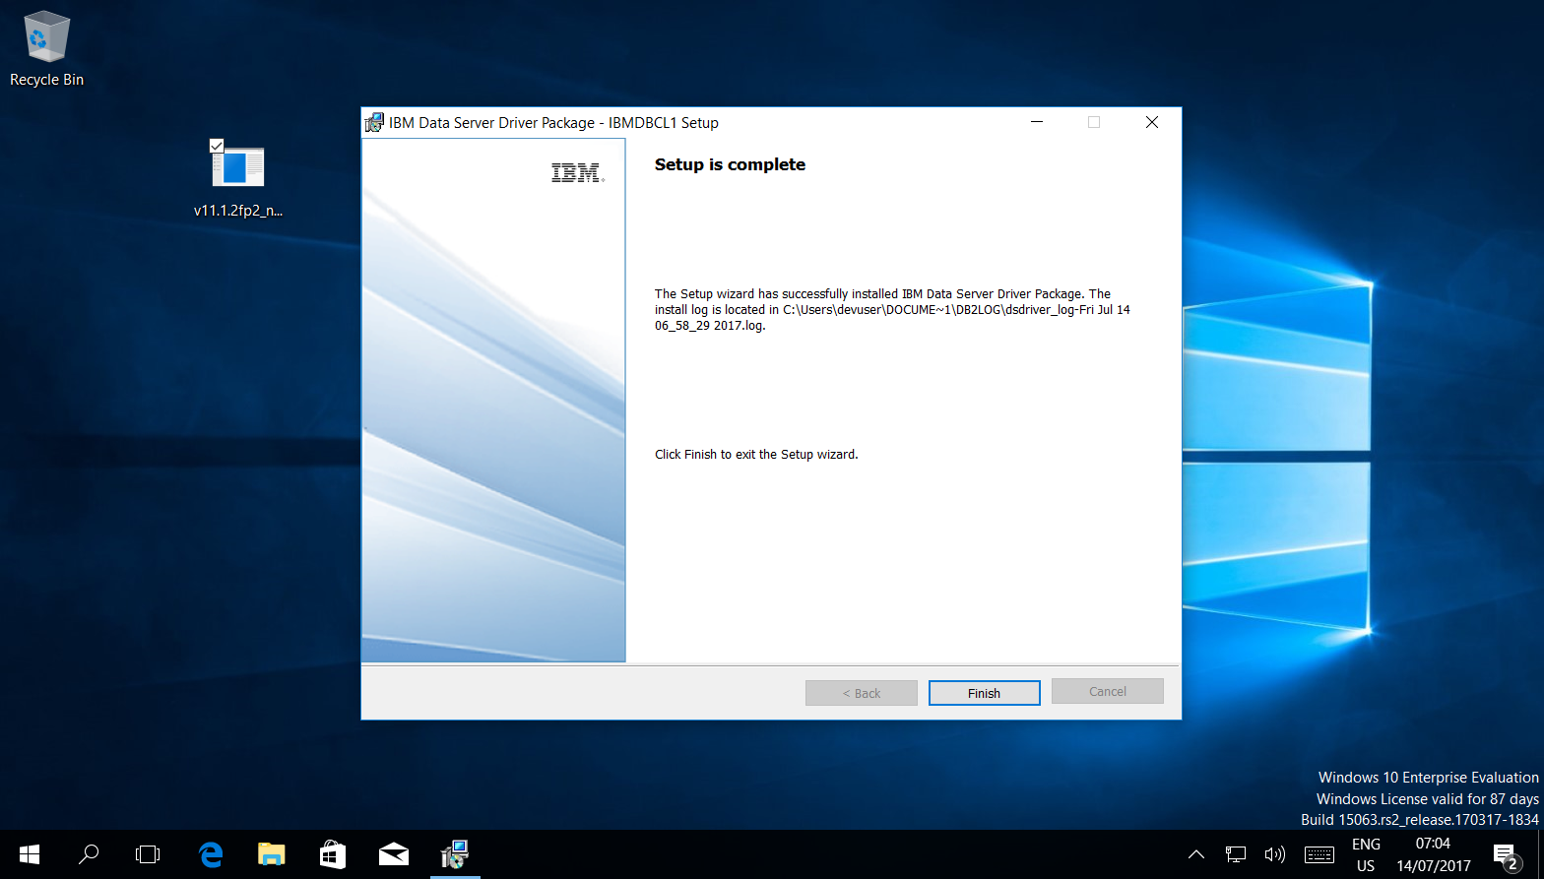Screen dimensions: 1544x879
Task: Open Task View from taskbar
Action: coord(148,854)
